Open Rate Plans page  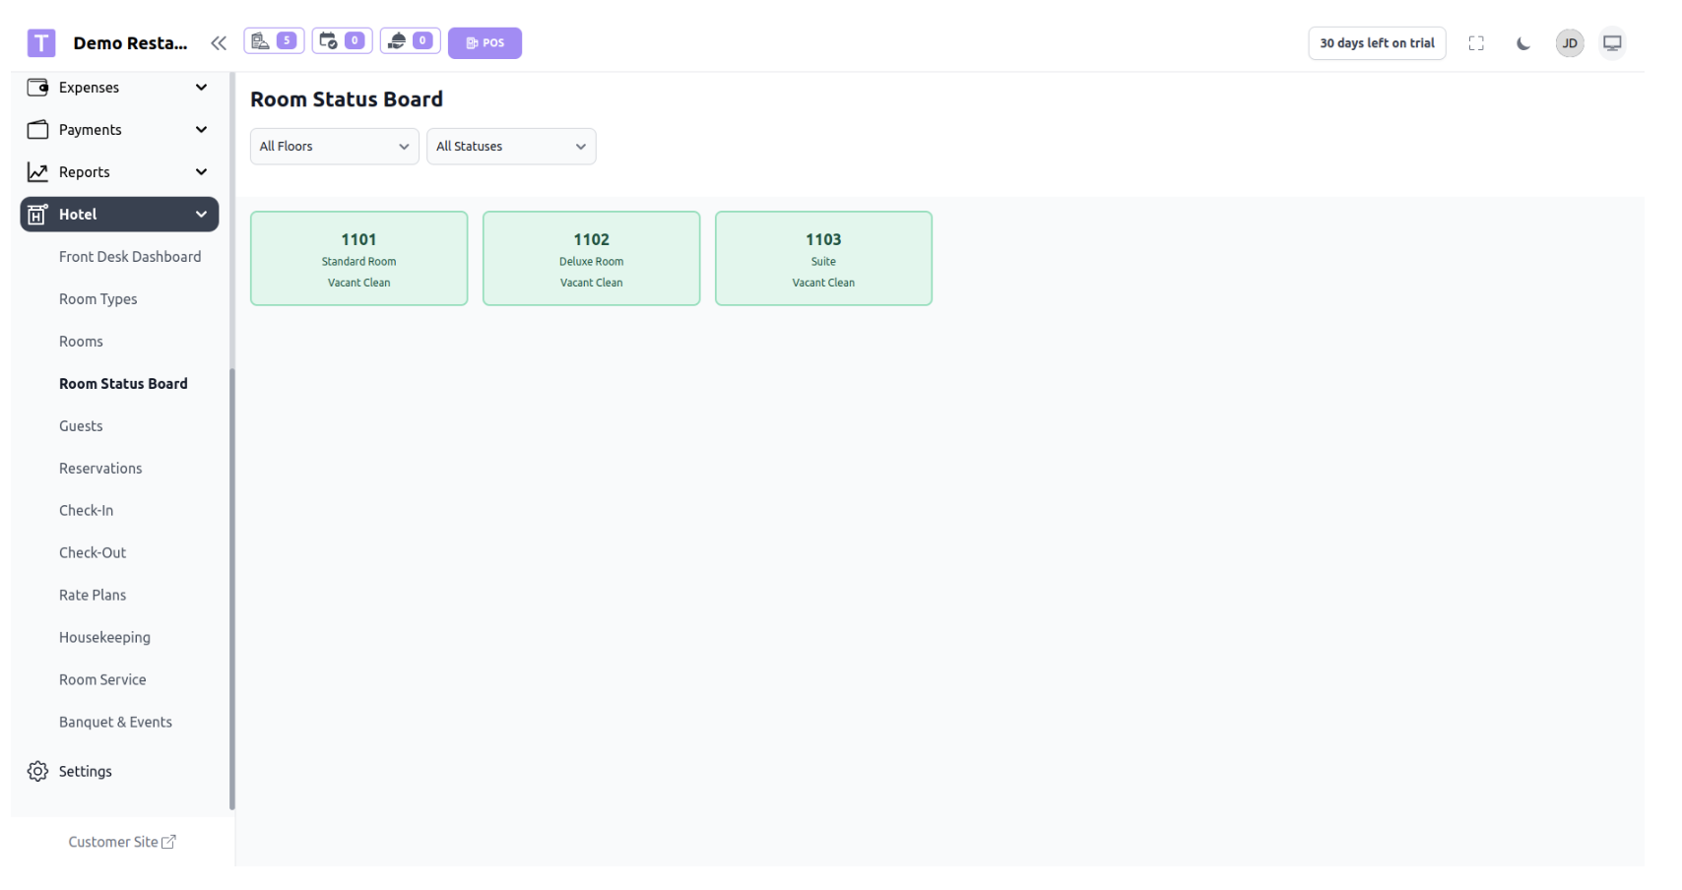point(93,596)
